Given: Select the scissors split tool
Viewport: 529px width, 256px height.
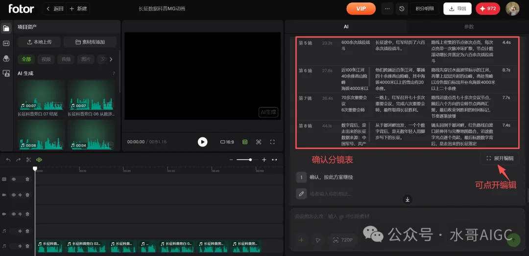Looking at the screenshot, I should click(29, 160).
